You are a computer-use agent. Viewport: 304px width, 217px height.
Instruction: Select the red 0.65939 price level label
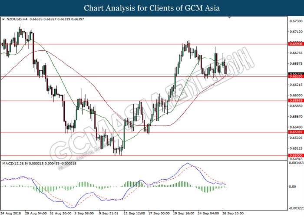(296, 101)
